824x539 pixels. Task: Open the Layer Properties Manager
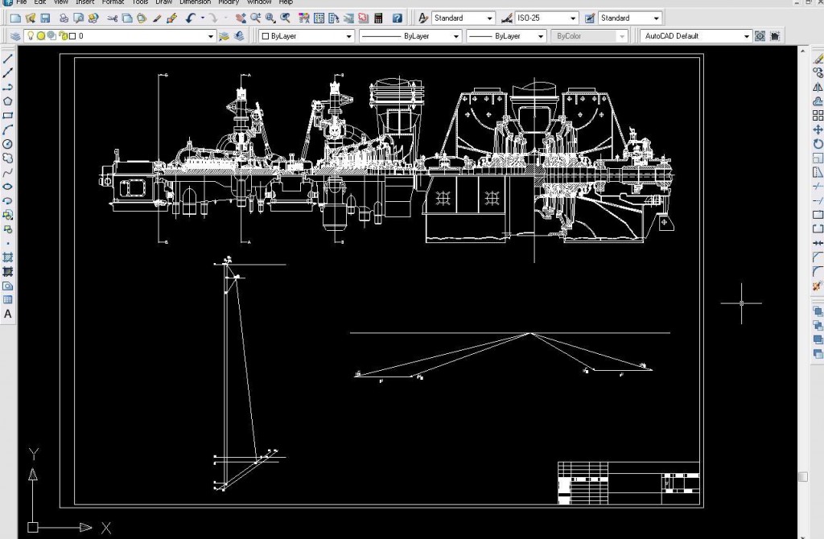point(16,36)
